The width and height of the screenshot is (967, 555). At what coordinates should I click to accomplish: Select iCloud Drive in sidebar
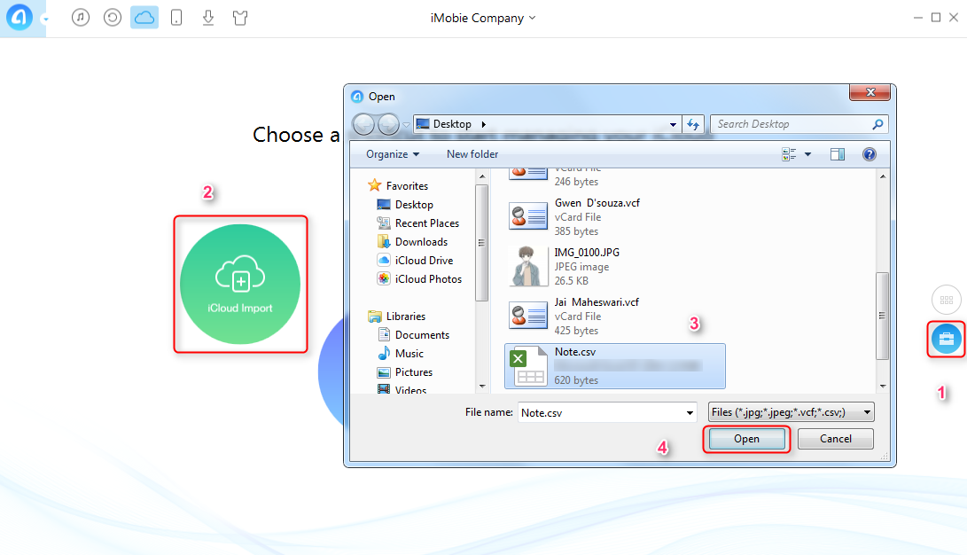coord(415,261)
